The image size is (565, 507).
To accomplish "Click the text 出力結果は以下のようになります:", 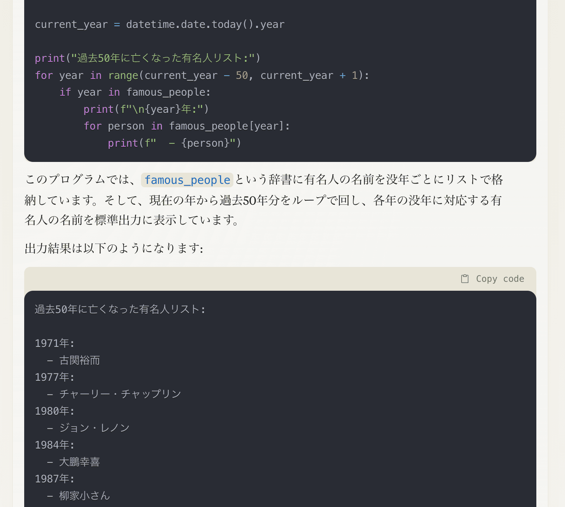I will click(x=114, y=248).
